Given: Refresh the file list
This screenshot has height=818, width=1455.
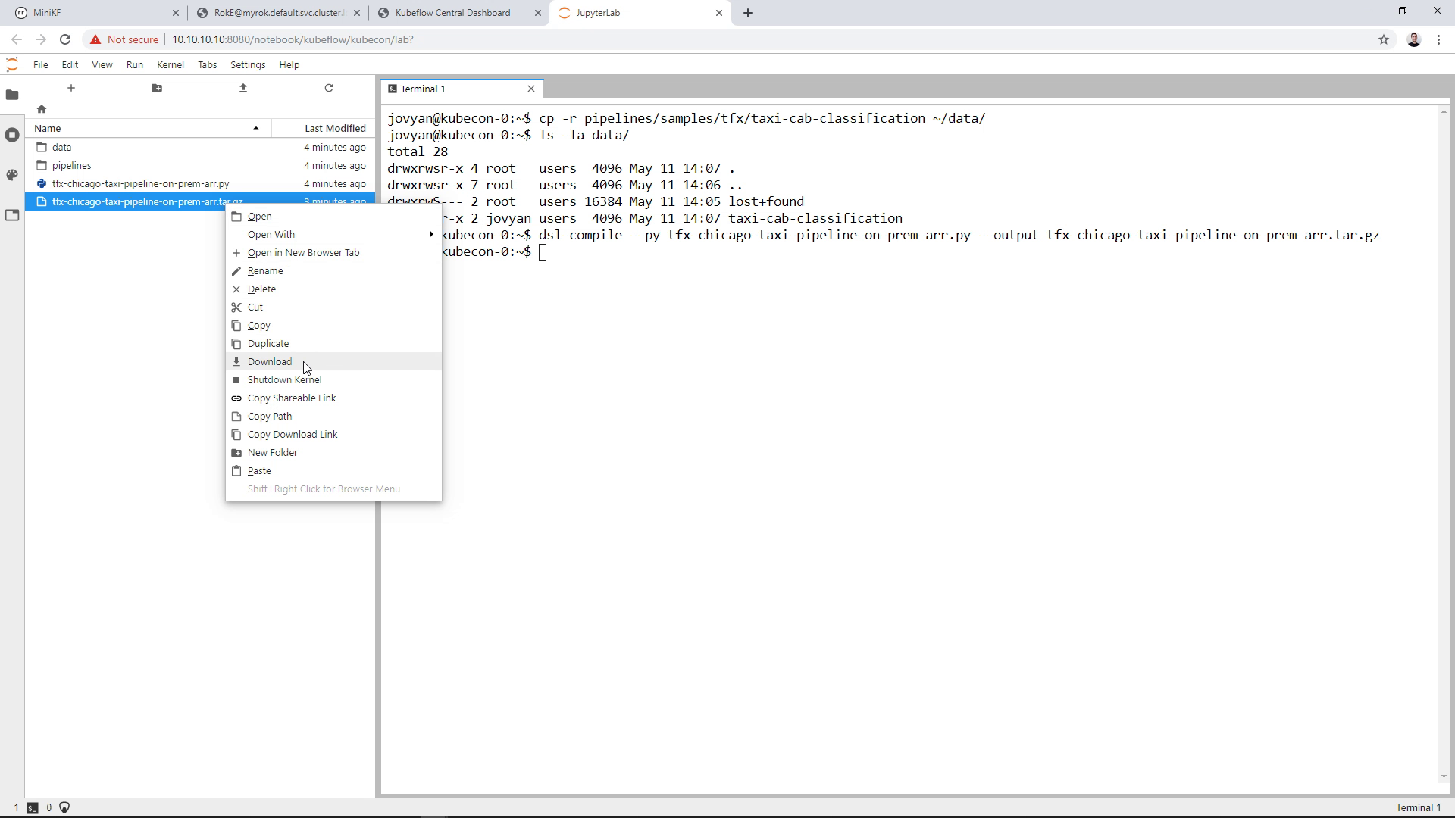Looking at the screenshot, I should tap(329, 88).
